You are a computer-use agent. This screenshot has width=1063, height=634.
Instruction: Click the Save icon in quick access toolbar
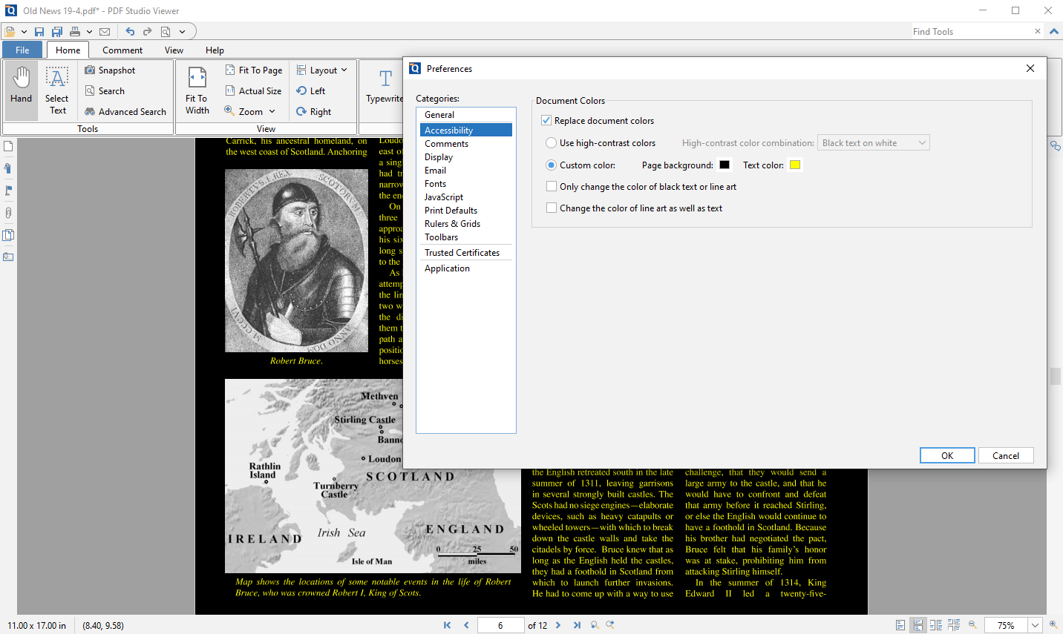click(39, 32)
